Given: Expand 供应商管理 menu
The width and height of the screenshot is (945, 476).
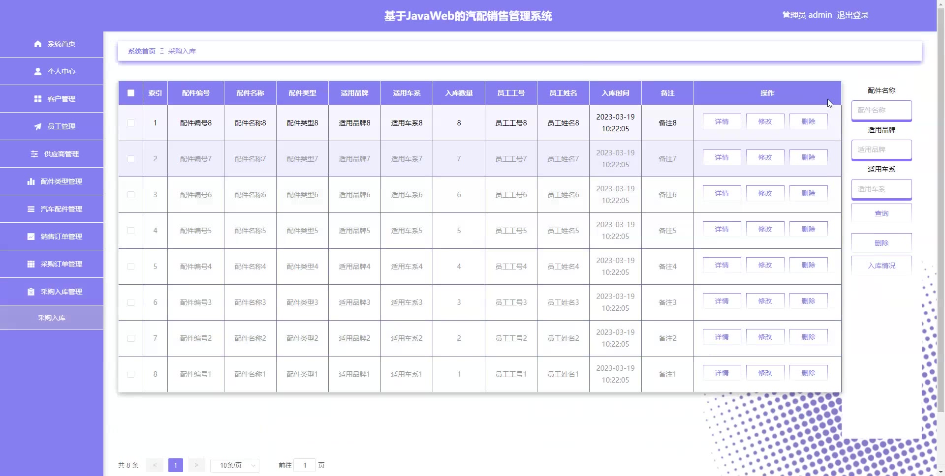Looking at the screenshot, I should point(52,154).
